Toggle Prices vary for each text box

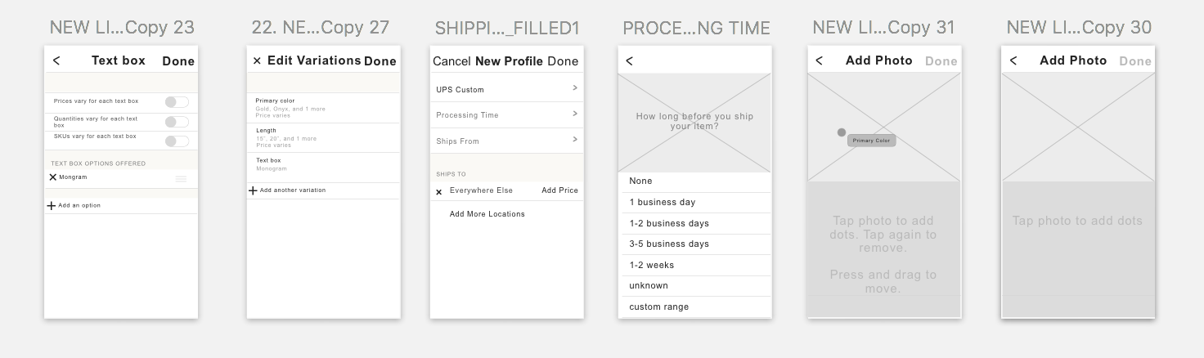click(177, 102)
